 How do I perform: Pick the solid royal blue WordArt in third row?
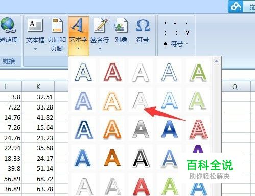(x=170, y=129)
